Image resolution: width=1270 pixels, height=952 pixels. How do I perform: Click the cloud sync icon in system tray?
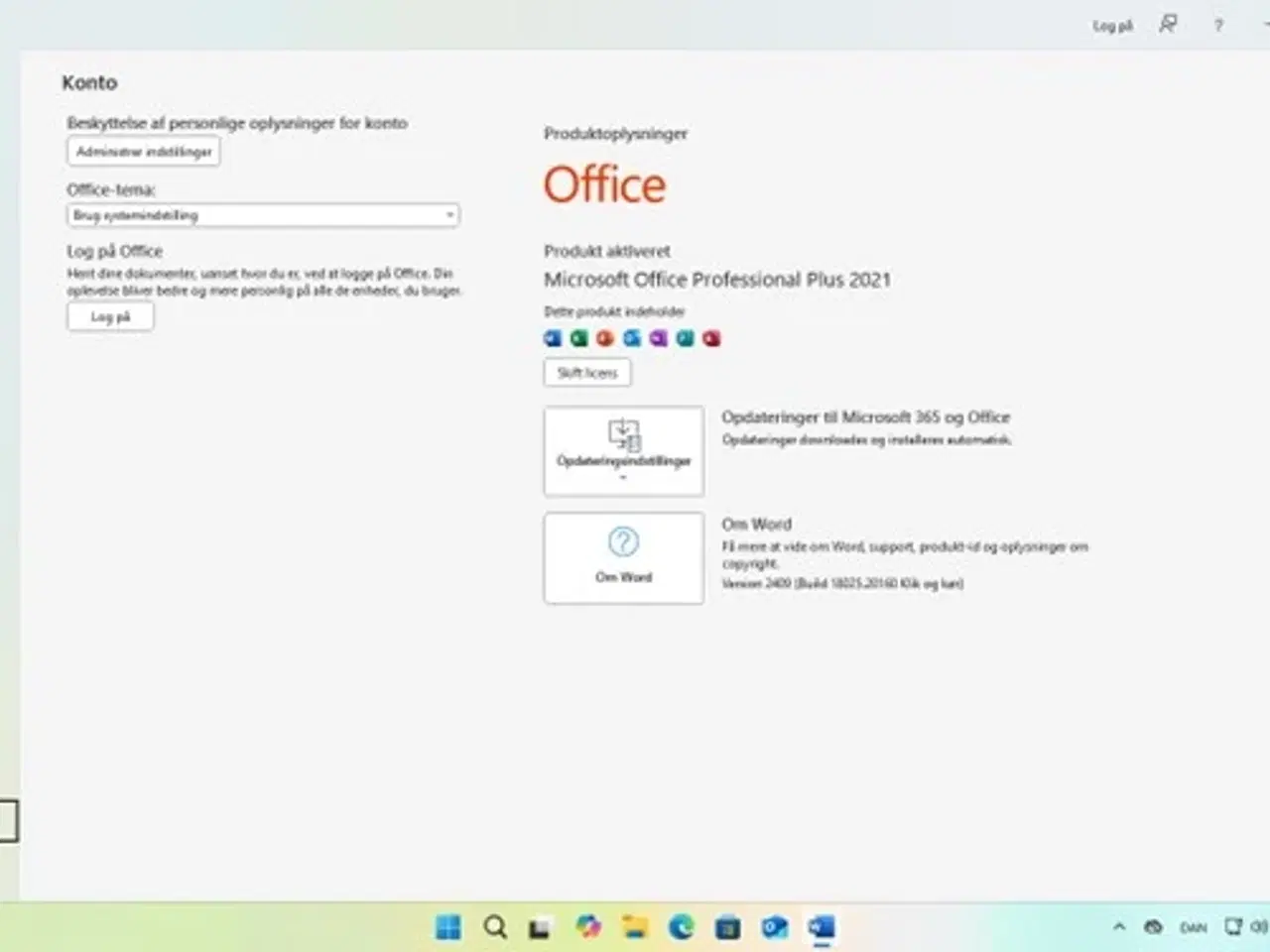(1153, 927)
